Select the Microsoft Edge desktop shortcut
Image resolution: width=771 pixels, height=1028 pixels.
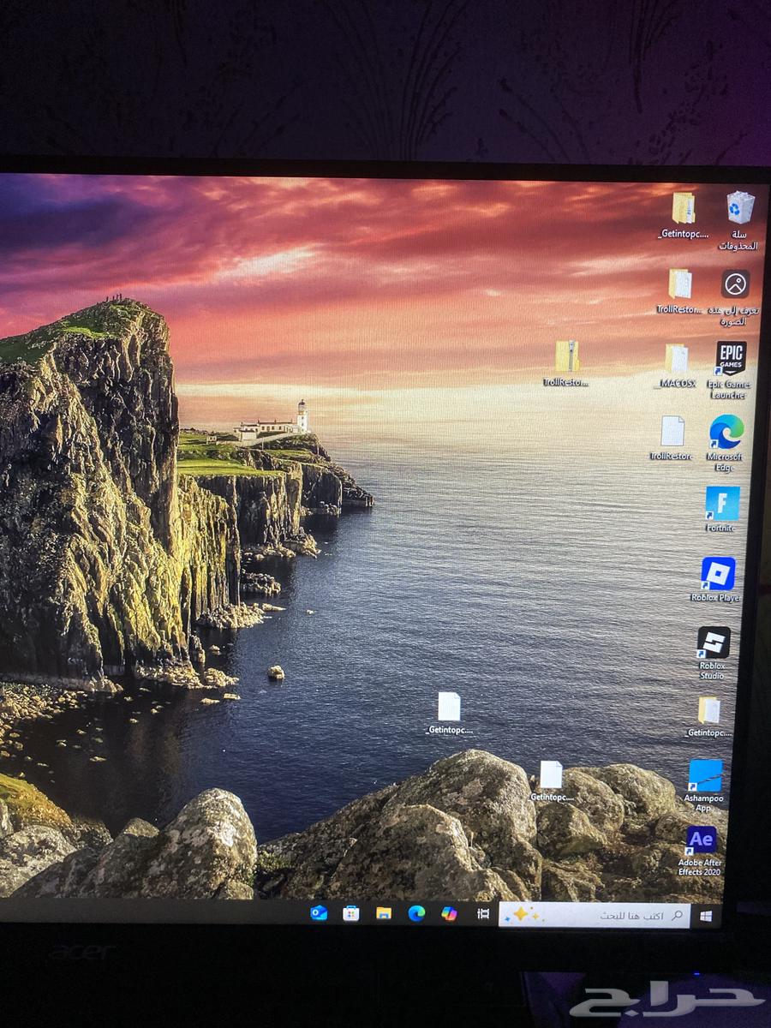(726, 432)
